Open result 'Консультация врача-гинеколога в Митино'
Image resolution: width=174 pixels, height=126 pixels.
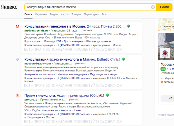[72, 59]
